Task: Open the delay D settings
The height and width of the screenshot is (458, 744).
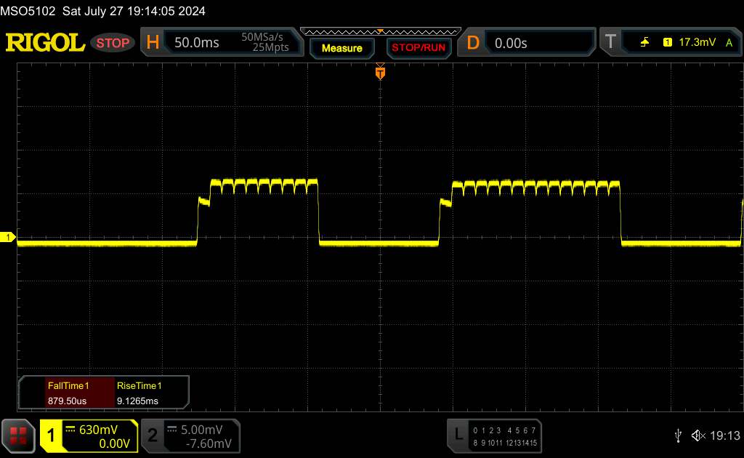Action: [473, 43]
